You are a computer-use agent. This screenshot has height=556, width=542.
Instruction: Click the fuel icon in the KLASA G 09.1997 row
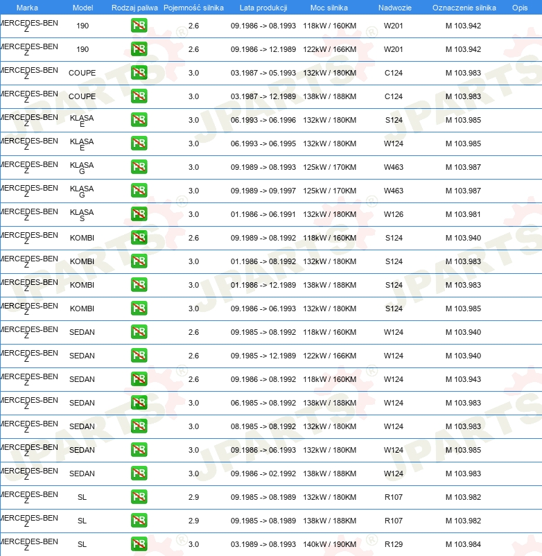point(139,191)
